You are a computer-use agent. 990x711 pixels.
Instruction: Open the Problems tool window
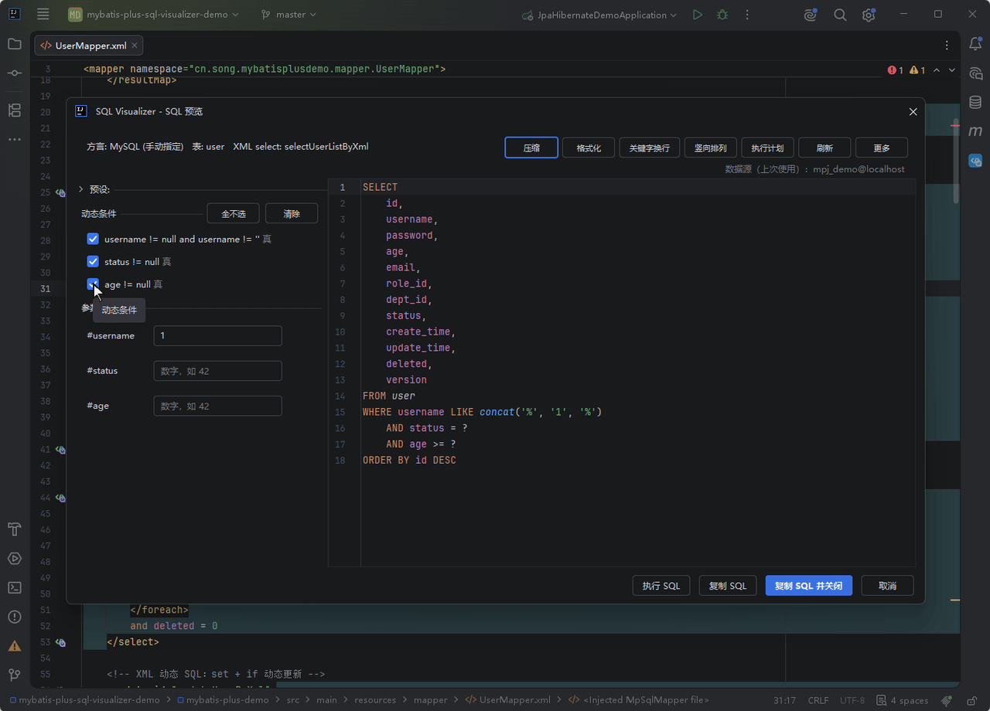click(x=15, y=617)
